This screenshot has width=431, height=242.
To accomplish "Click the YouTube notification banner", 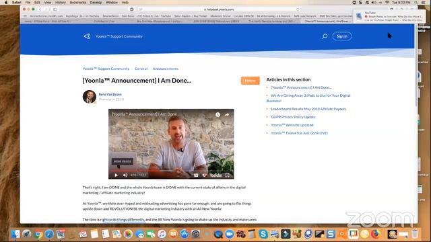I will pos(389,16).
